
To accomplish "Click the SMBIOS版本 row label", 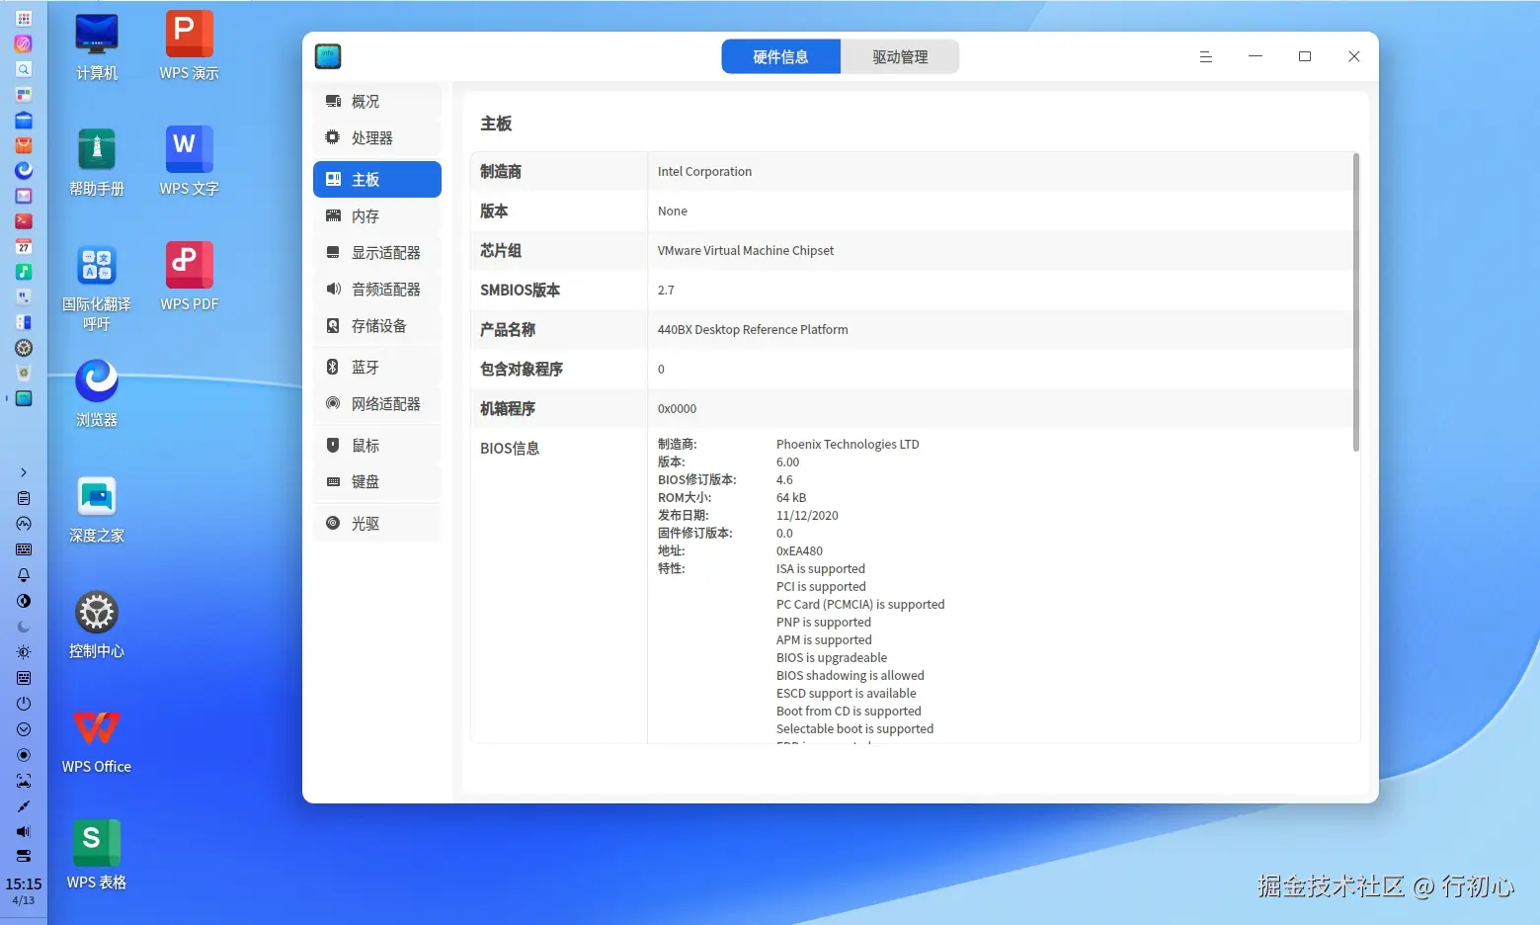I will [x=520, y=291].
